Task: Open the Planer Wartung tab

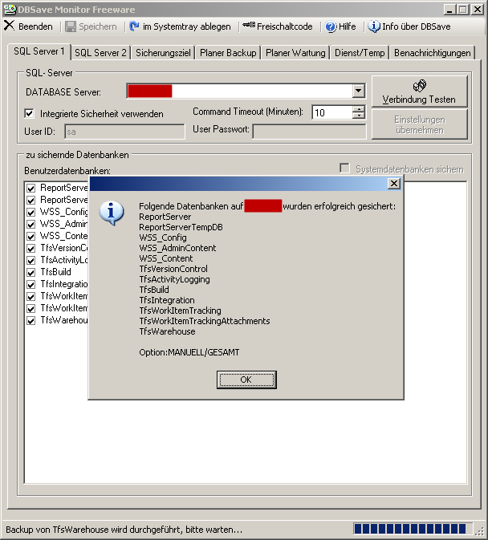Action: [295, 53]
